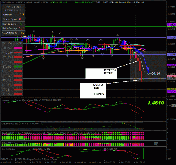Click the RmUp:188 readout at top
The height and width of the screenshot is (165, 176).
tap(79, 2)
